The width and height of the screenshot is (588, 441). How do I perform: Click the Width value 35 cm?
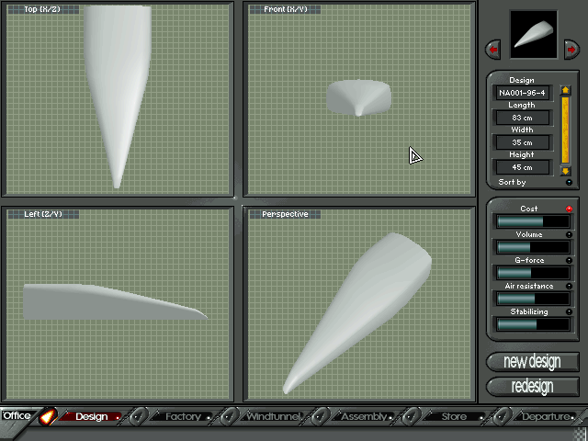(523, 142)
